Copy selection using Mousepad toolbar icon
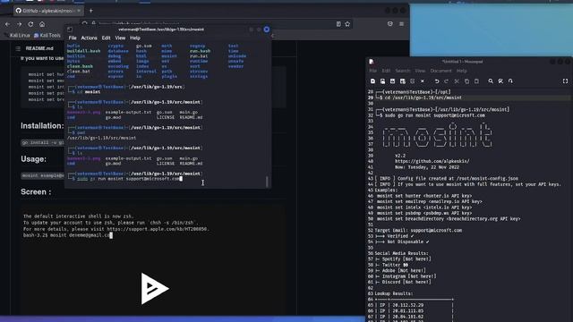 pos(466,81)
